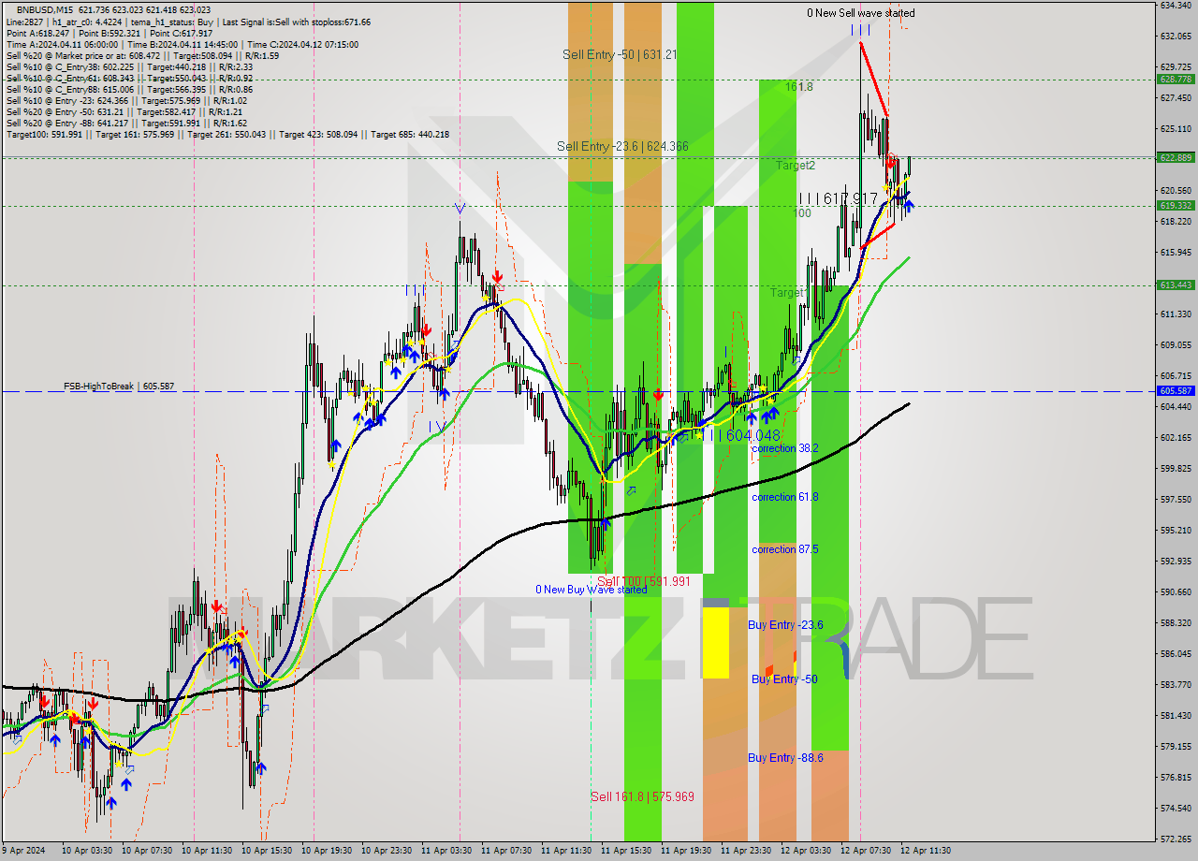Click the 605.587 blue price tag on axis
The width and height of the screenshot is (1198, 861).
click(x=1175, y=391)
